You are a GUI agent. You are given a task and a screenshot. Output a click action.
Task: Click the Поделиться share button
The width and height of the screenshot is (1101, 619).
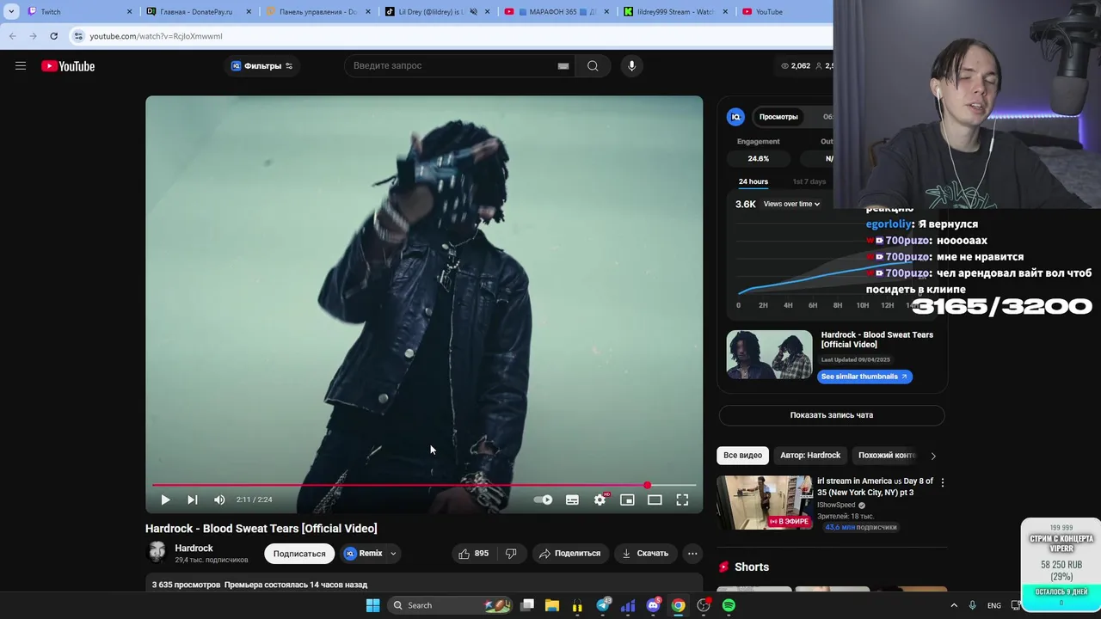569,554
